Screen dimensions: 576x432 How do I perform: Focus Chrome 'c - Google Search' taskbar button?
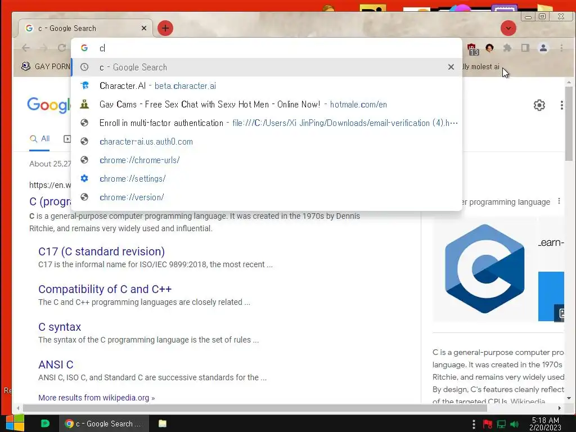(x=104, y=424)
